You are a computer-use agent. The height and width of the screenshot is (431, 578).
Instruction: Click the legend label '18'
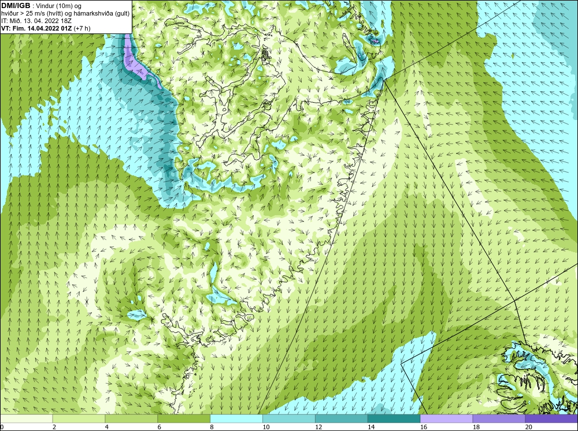click(476, 427)
